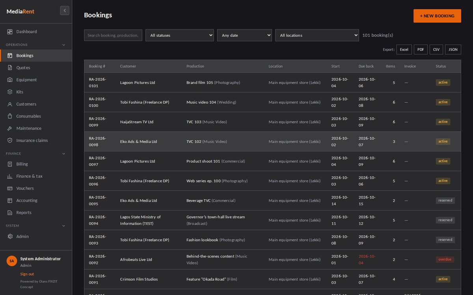Click the SA user avatar
This screenshot has height=295, width=473.
tap(12, 261)
